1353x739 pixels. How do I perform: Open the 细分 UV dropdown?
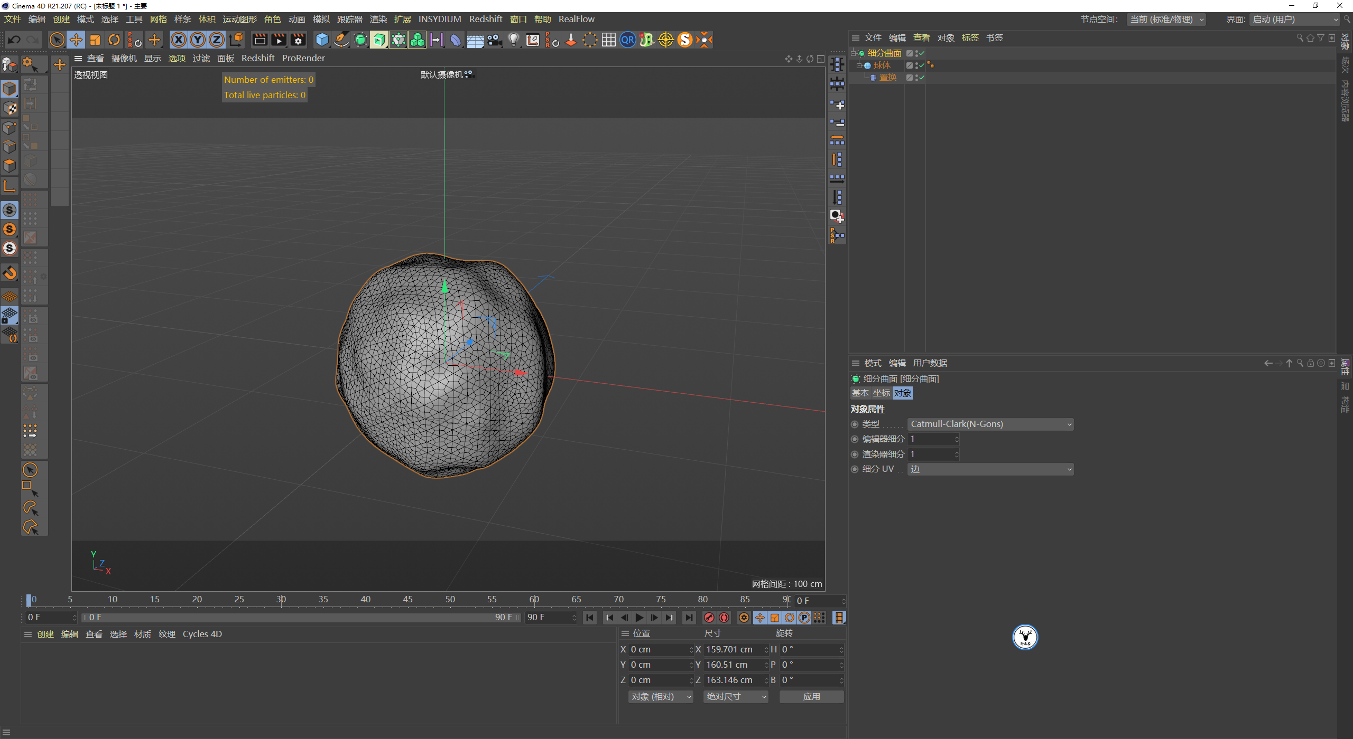click(990, 469)
